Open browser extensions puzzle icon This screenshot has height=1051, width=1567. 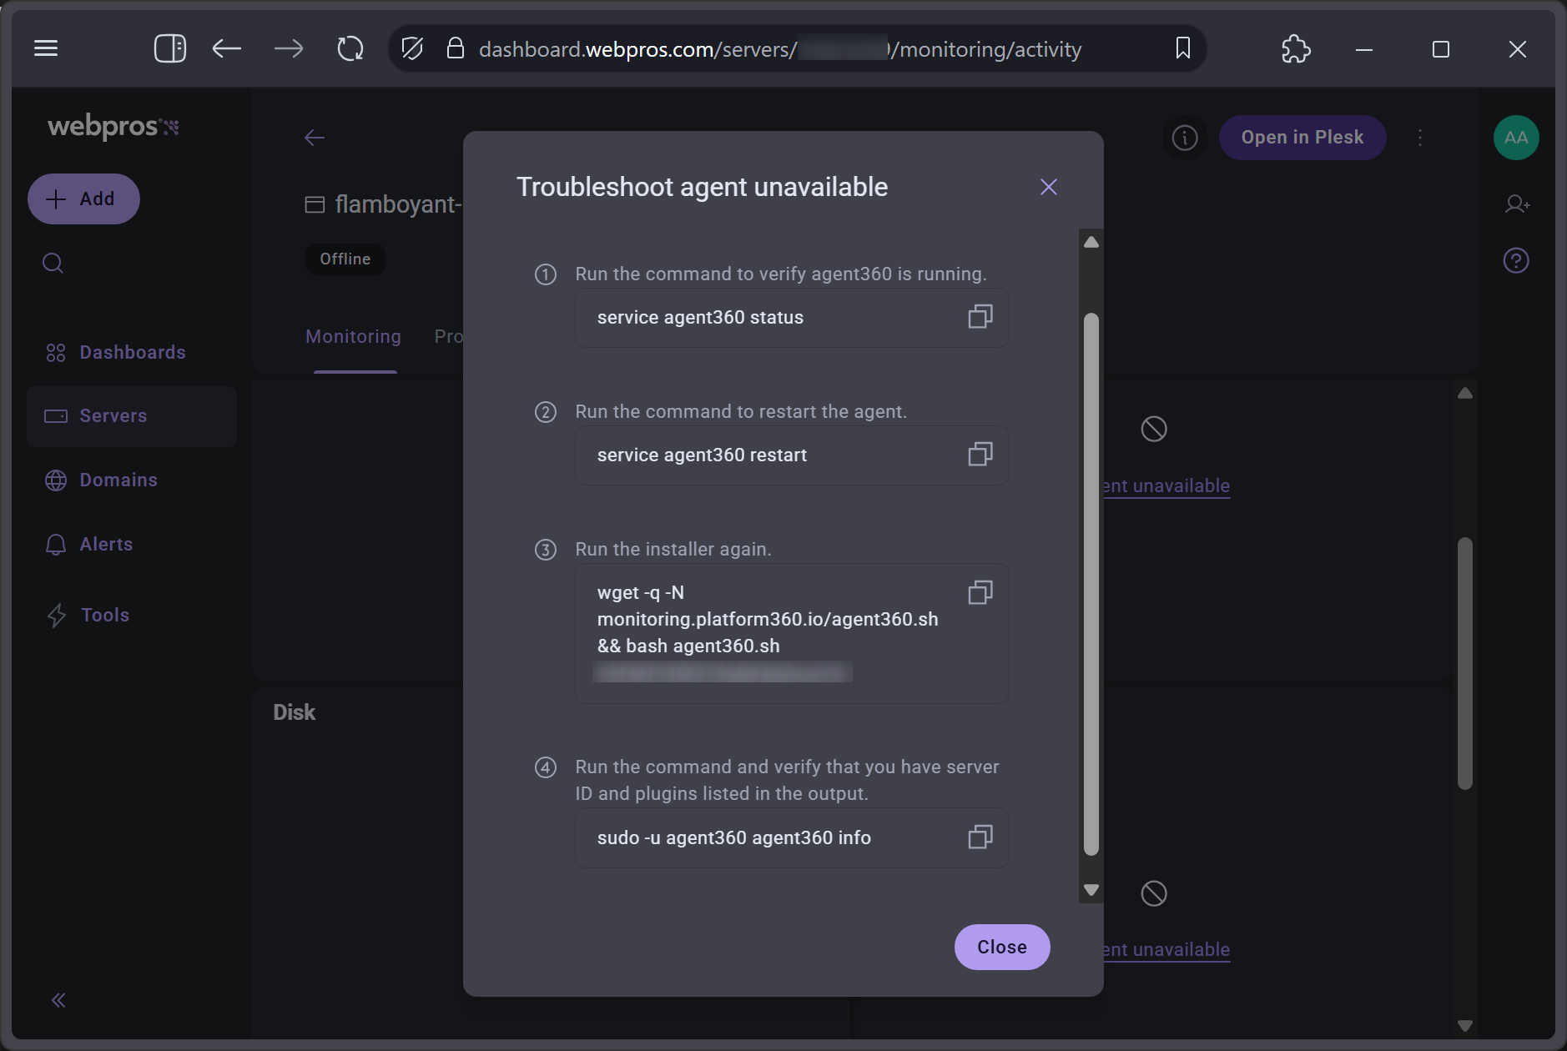click(x=1296, y=48)
